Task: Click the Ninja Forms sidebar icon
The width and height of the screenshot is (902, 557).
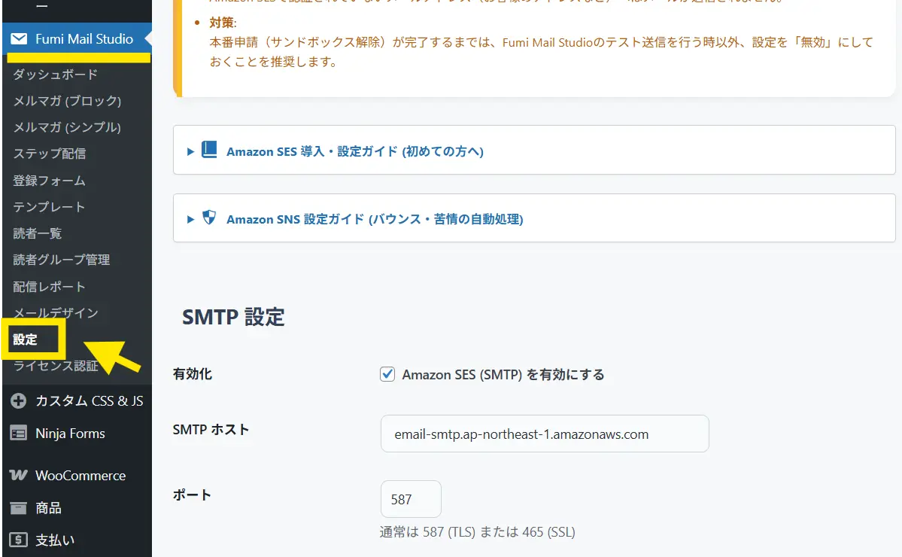Action: coord(19,434)
